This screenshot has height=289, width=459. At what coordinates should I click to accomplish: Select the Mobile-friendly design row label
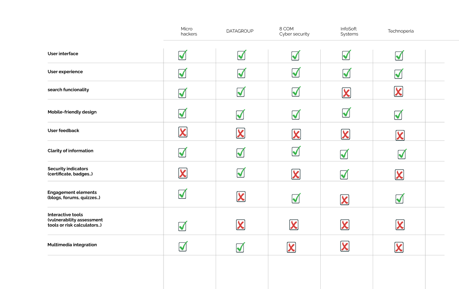point(72,112)
